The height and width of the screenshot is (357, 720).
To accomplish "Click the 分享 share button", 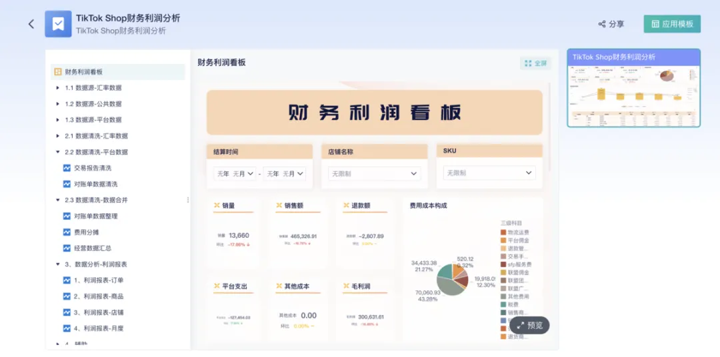I will pyautogui.click(x=611, y=24).
